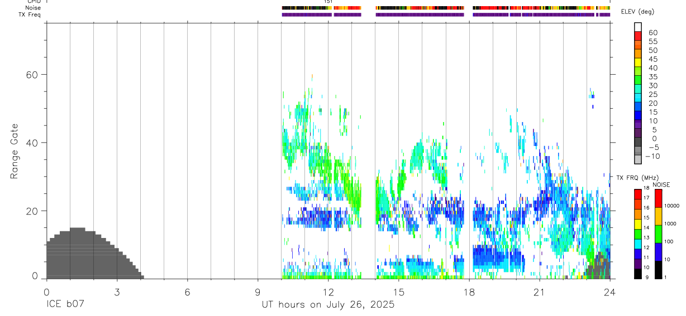Choose the blue swatch of the NOISE colorbar
Image resolution: width=686 pixels, height=316 pixels.
pyautogui.click(x=658, y=252)
